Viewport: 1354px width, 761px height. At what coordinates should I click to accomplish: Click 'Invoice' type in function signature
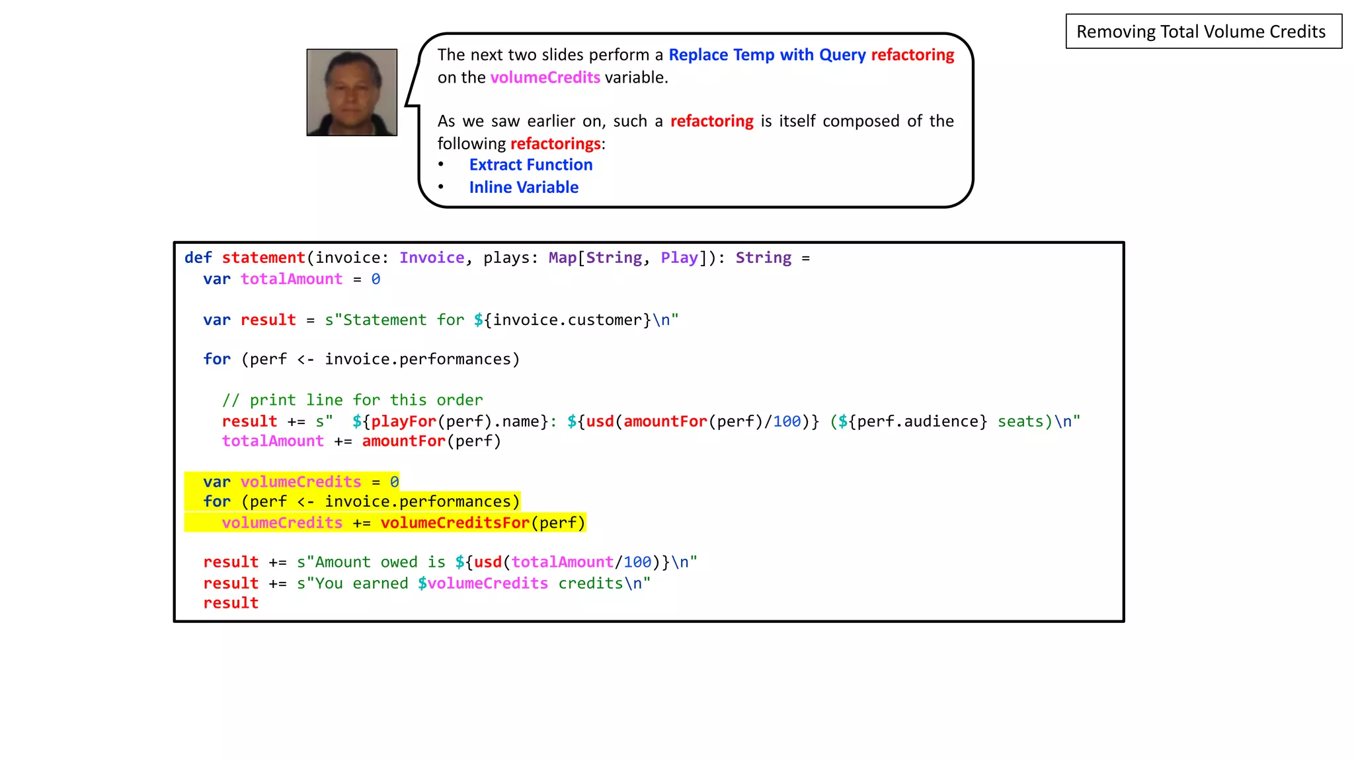tap(432, 258)
